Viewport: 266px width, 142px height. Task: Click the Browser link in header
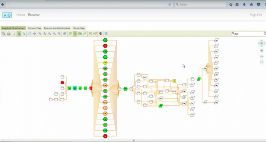[x=34, y=15]
